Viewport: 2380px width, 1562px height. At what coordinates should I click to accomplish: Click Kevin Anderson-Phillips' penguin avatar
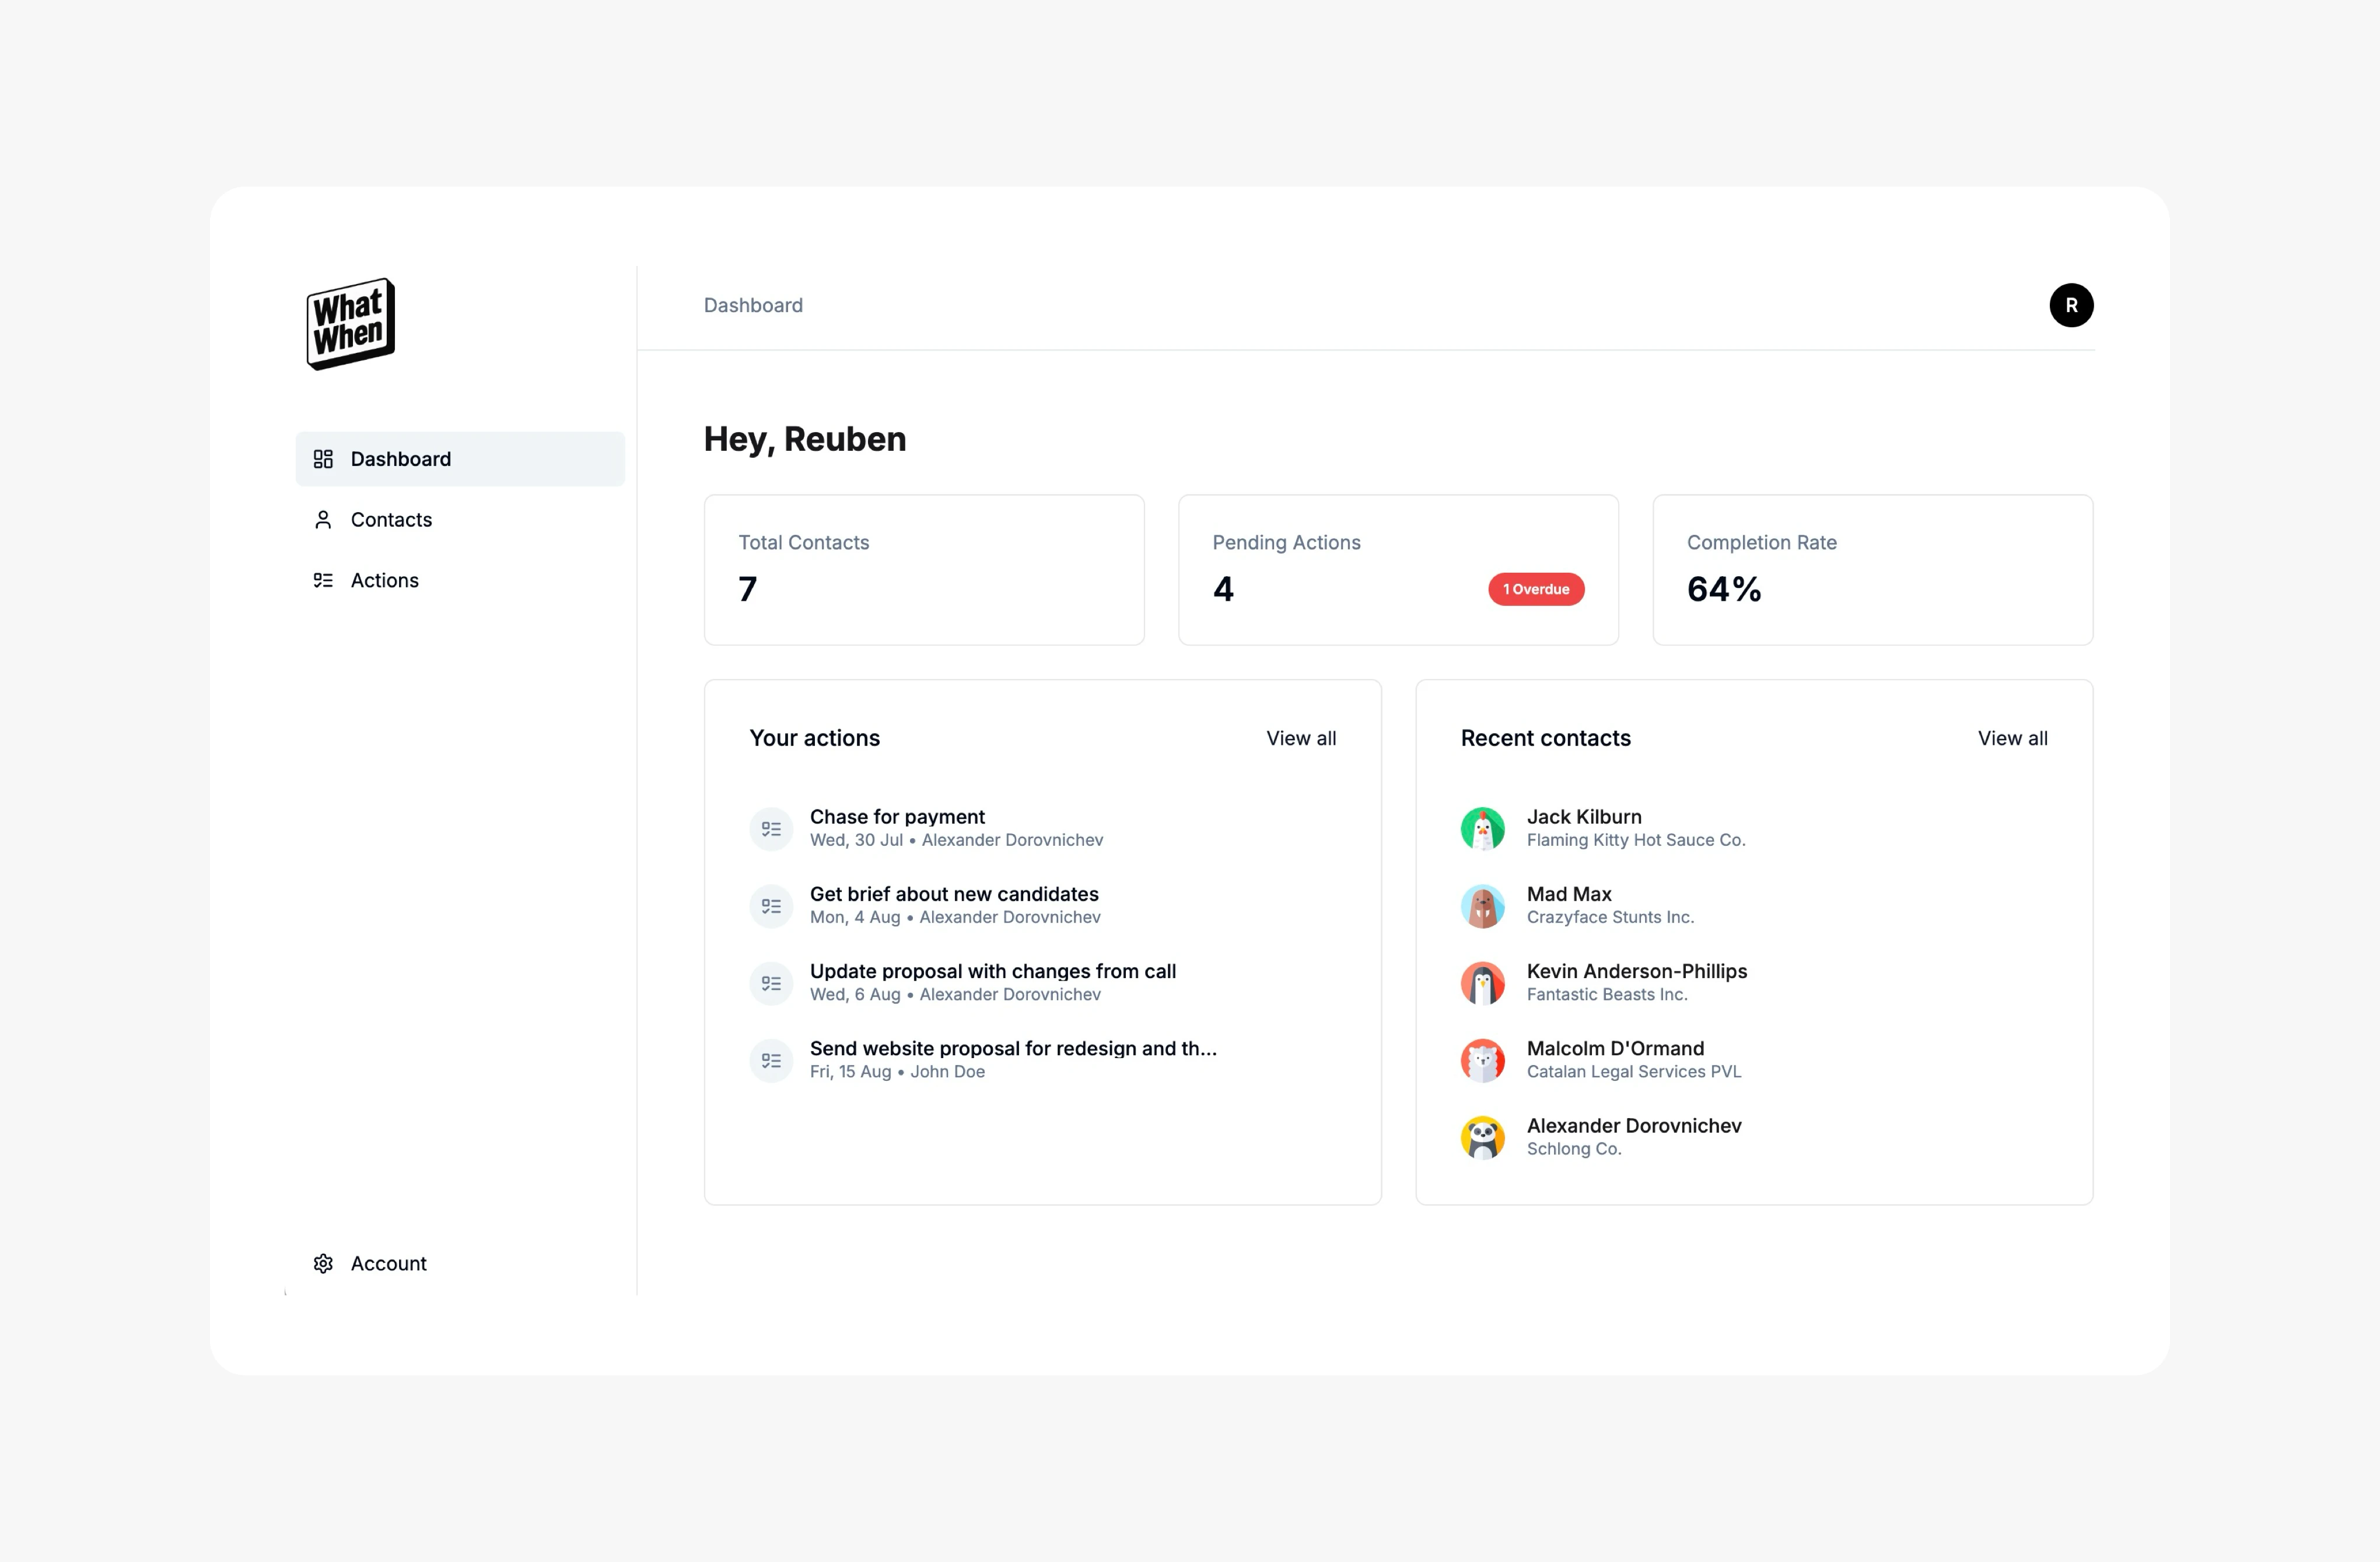coord(1482,983)
